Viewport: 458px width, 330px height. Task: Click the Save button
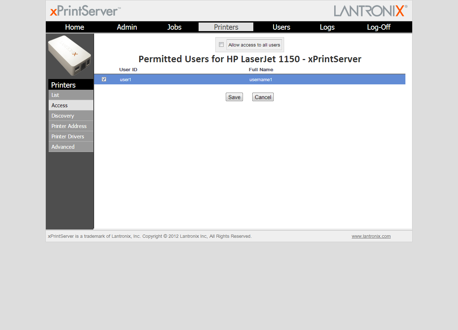coord(234,97)
